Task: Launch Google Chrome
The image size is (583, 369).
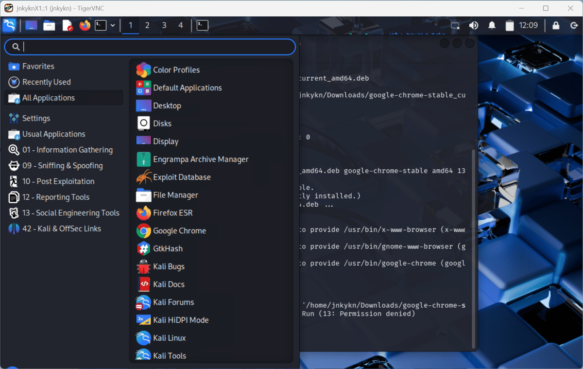Action: tap(179, 230)
